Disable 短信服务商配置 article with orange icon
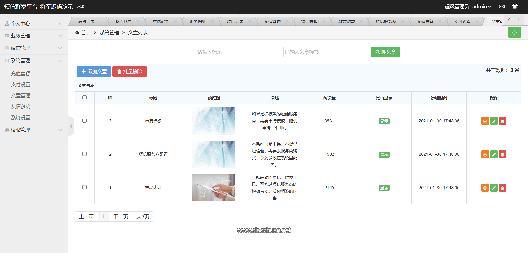The width and height of the screenshot is (528, 253). 485,154
